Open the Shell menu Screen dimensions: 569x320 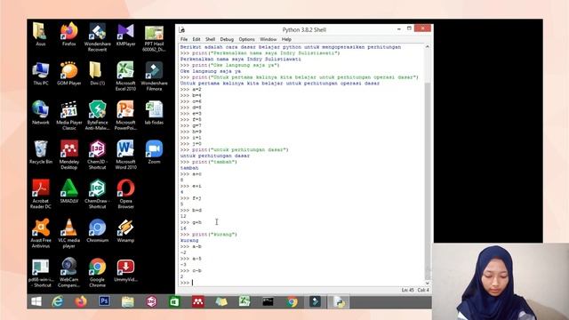click(x=210, y=39)
